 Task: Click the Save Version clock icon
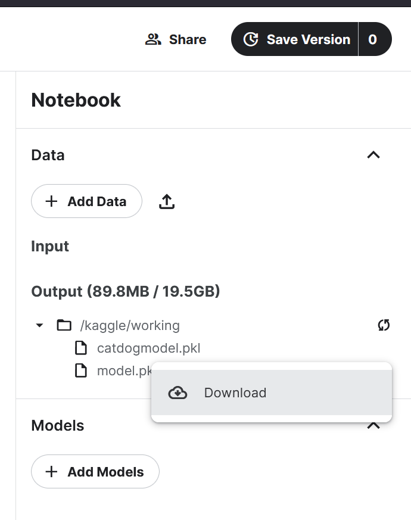(251, 39)
